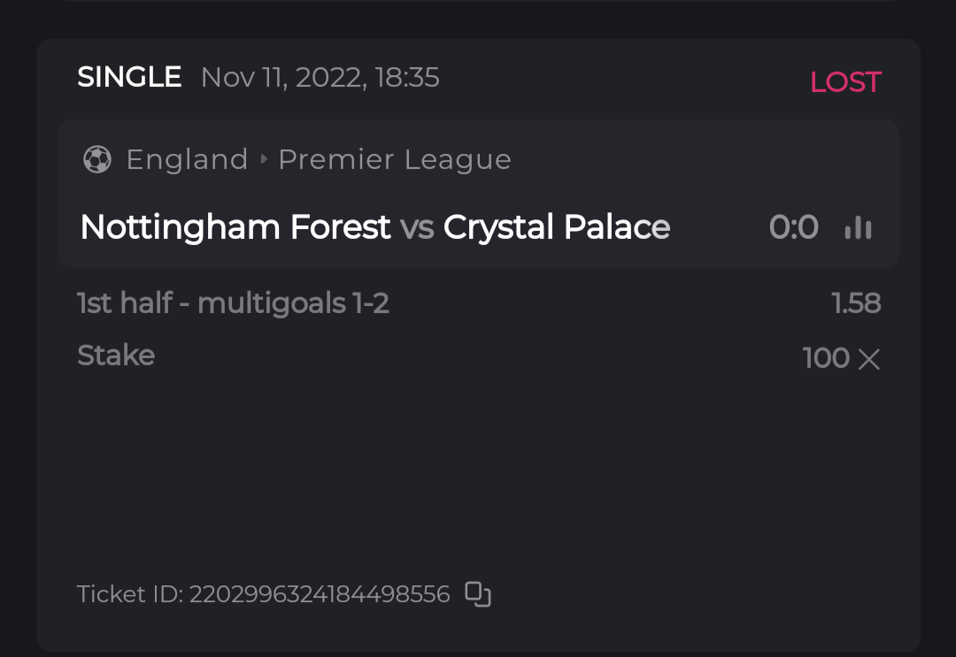Select the 1st half multigoals 1-2 market
The height and width of the screenshot is (657, 956).
[x=234, y=304]
